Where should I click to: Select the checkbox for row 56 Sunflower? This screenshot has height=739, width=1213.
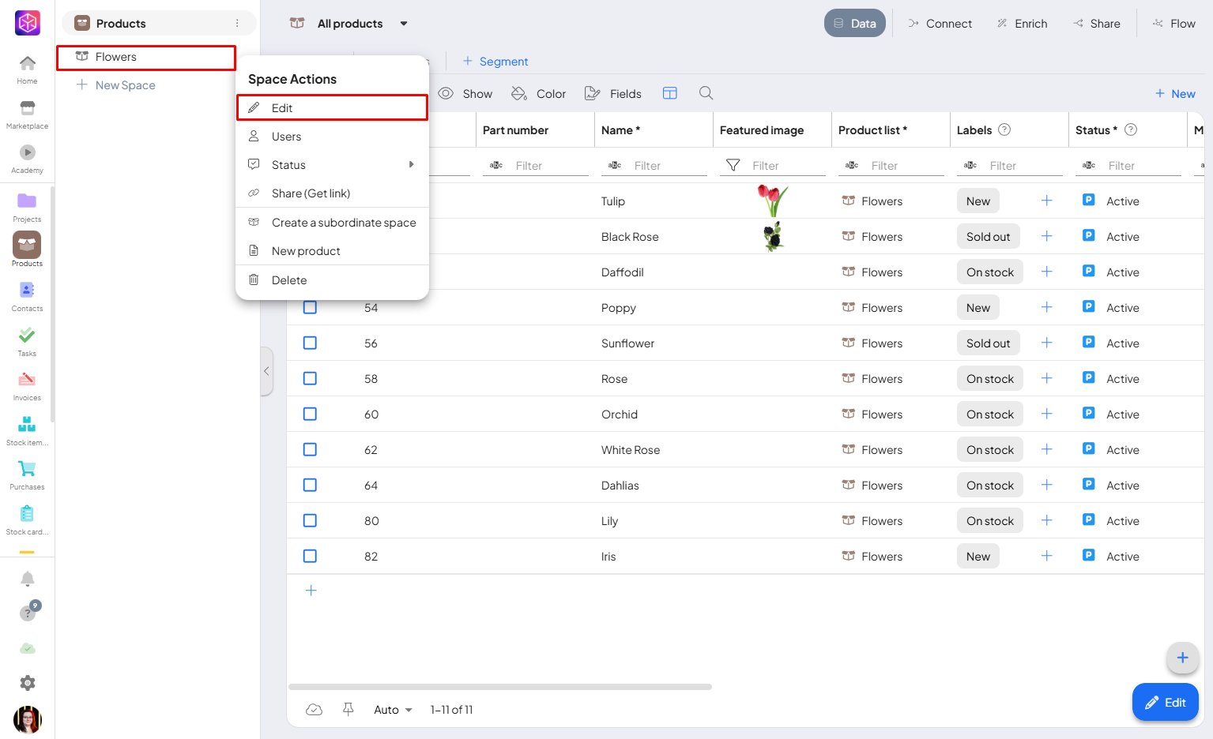click(310, 343)
